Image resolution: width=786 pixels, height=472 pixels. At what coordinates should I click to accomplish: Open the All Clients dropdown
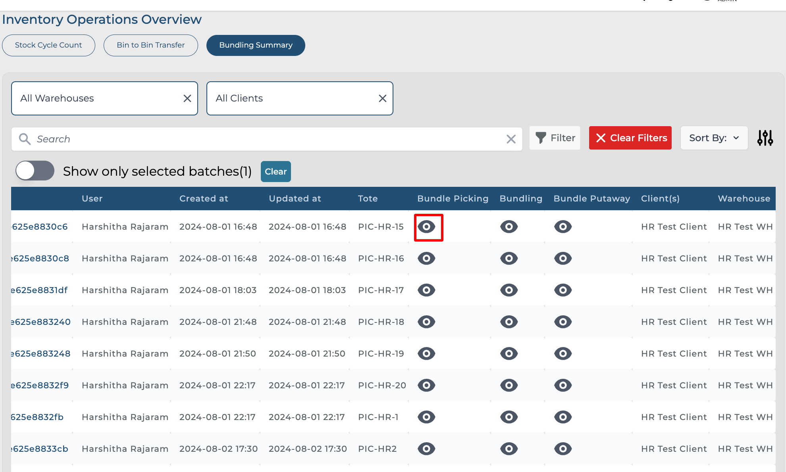(290, 98)
